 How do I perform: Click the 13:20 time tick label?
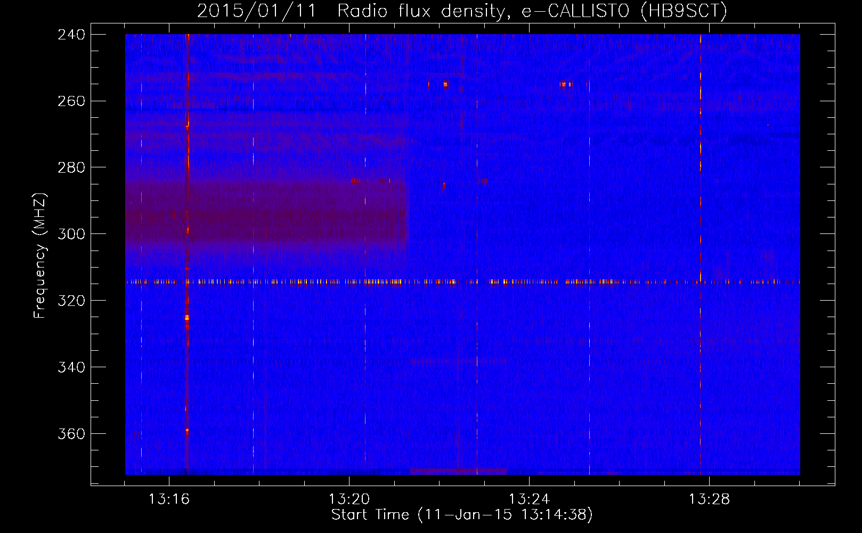349,499
